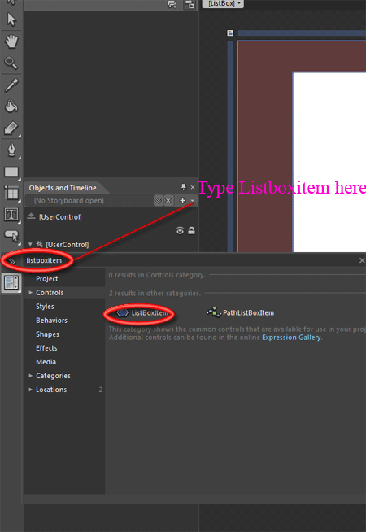Close the Objects and Timeline panel
Screen dimensions: 366x532
pyautogui.click(x=193, y=187)
